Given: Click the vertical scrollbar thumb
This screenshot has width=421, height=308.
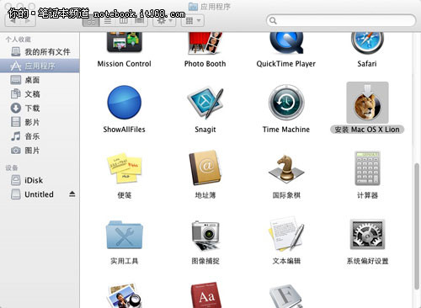Looking at the screenshot, I should [418, 226].
